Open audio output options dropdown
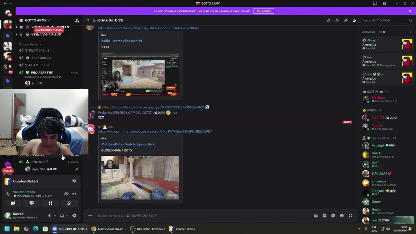This screenshot has width=416, height=234. [67, 215]
